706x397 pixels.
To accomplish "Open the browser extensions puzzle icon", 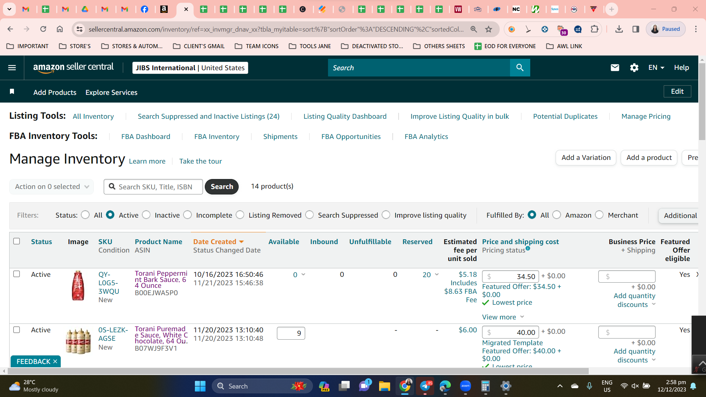I will (594, 29).
